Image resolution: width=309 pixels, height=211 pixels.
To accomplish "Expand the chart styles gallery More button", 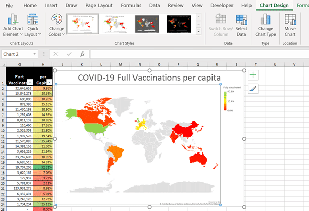I will pyautogui.click(x=199, y=31).
